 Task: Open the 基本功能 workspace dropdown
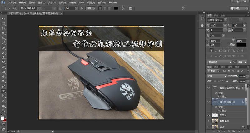coord(239,8)
